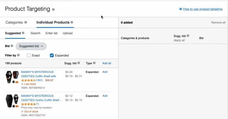
Task: Click info icon next to Filter by
Action: point(18,55)
